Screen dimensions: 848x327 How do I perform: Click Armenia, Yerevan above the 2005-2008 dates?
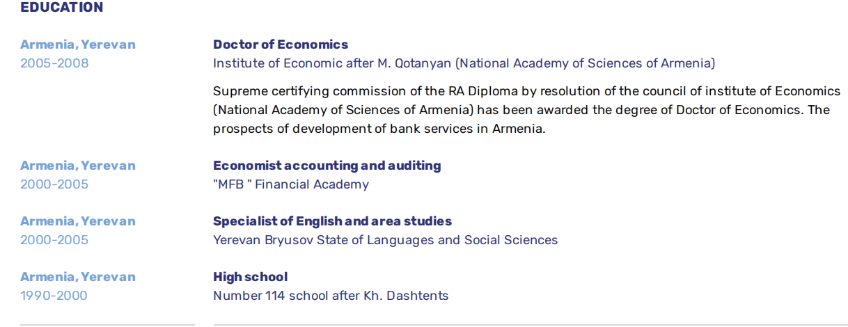click(x=78, y=45)
